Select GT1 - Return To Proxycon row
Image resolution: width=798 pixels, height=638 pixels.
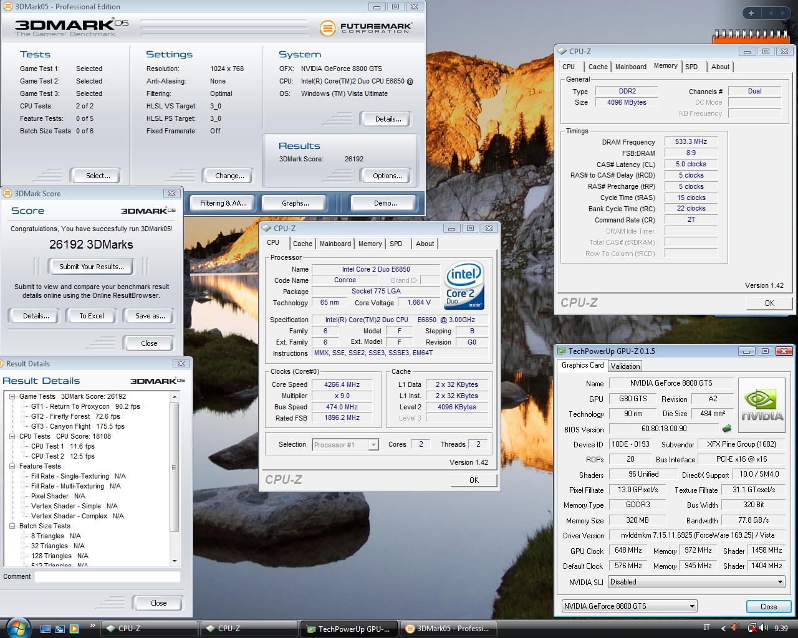pyautogui.click(x=85, y=406)
